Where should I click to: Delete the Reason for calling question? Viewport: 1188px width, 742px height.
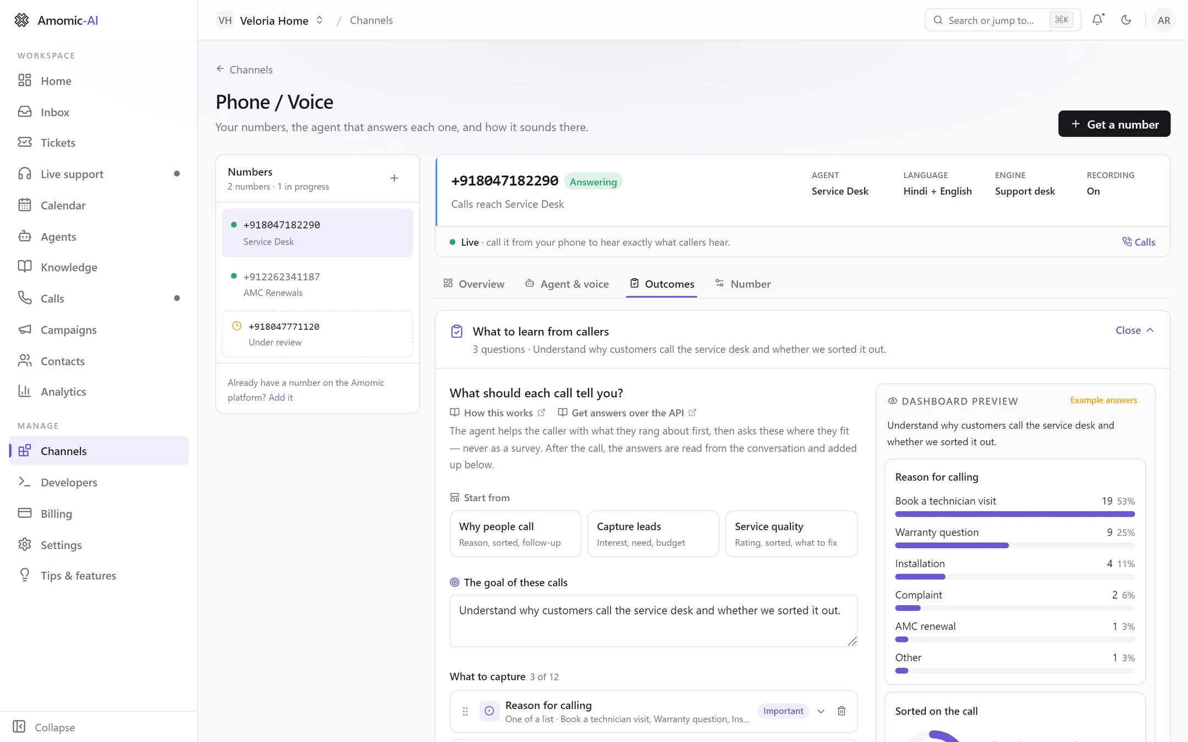842,711
